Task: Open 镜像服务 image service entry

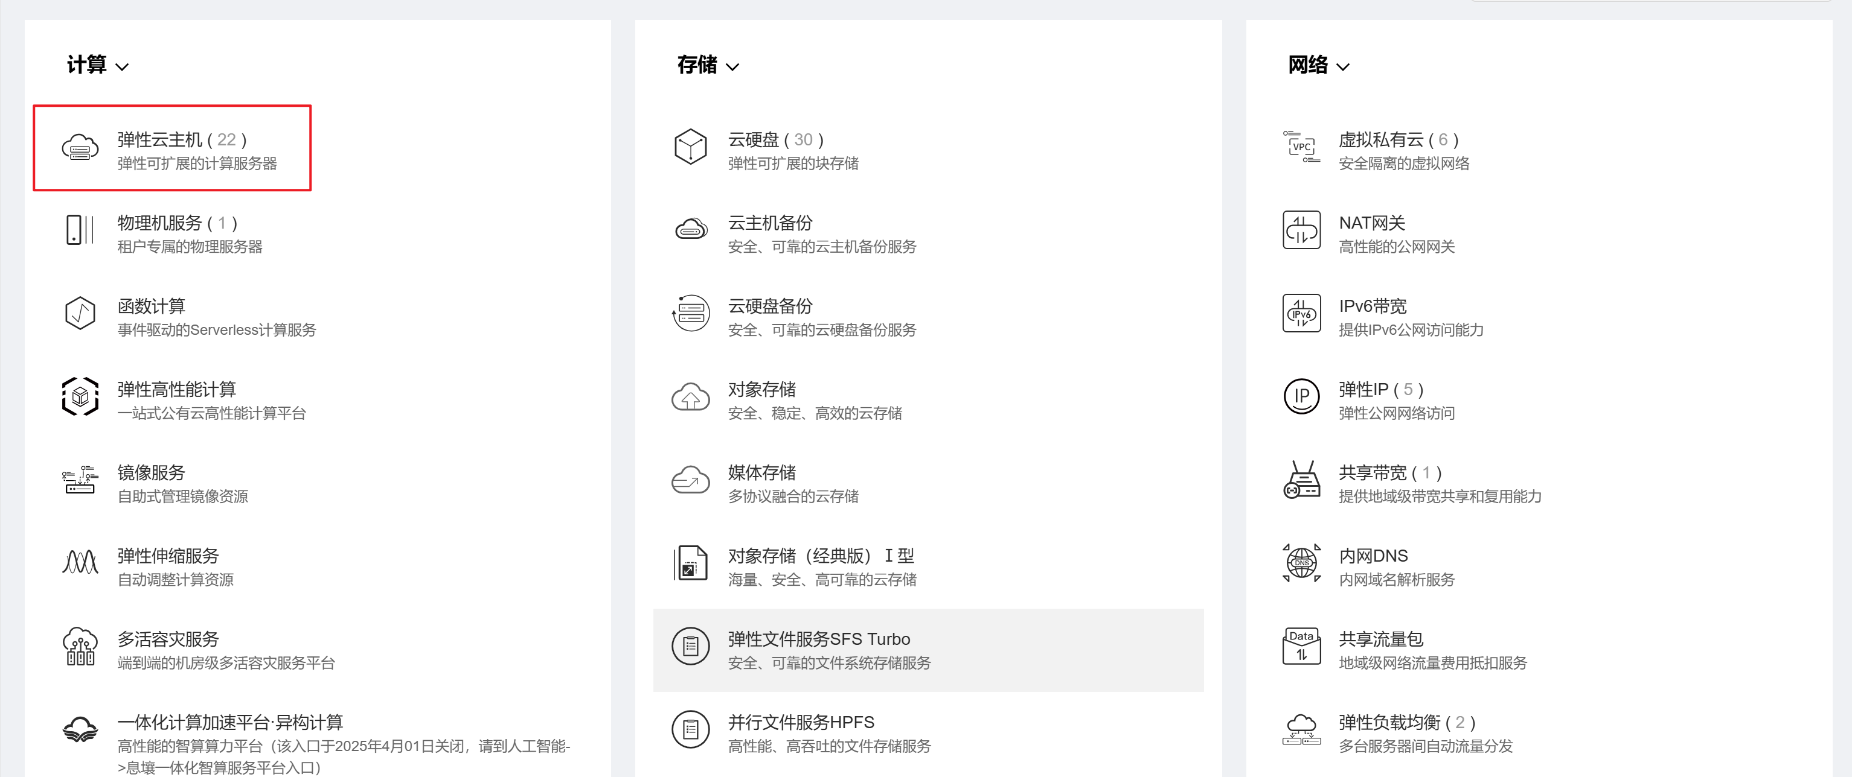Action: (151, 472)
